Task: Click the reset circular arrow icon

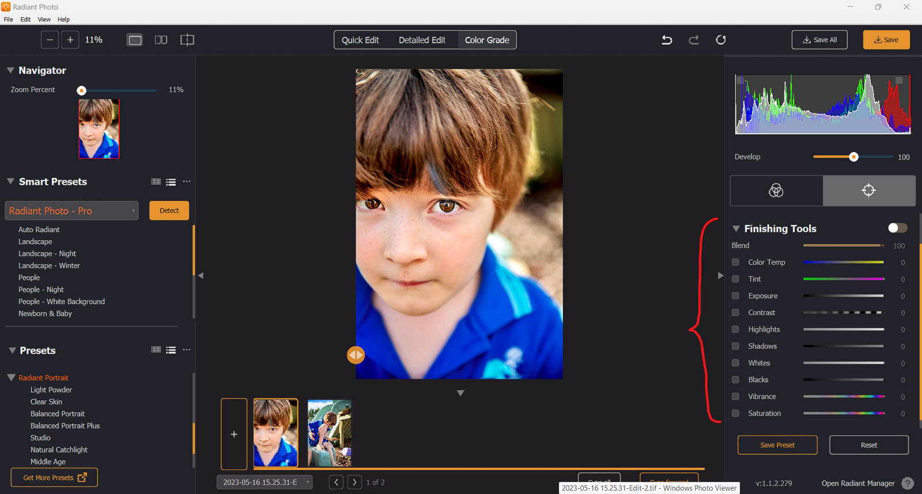Action: 720,40
